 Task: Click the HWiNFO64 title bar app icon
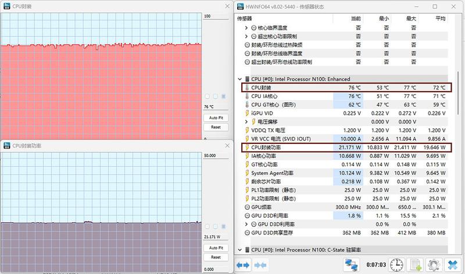point(240,6)
